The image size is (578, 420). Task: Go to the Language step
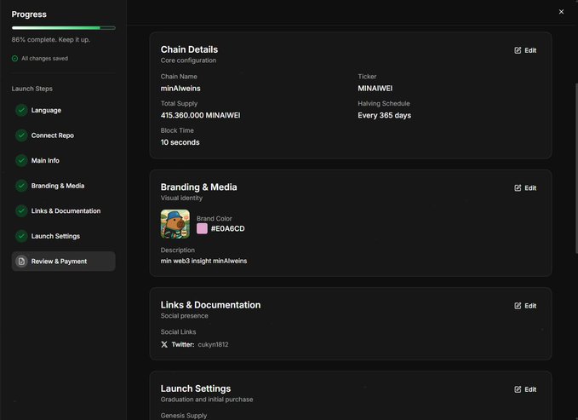pyautogui.click(x=63, y=110)
